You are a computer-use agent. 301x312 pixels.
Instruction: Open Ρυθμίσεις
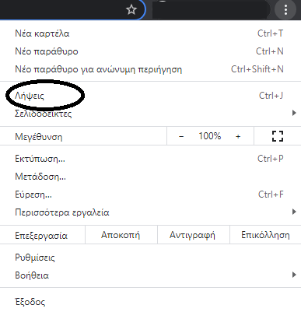click(150, 258)
